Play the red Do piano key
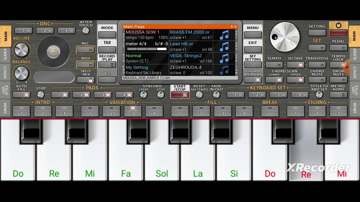Viewport: 360px width, 202px height. (x=270, y=150)
